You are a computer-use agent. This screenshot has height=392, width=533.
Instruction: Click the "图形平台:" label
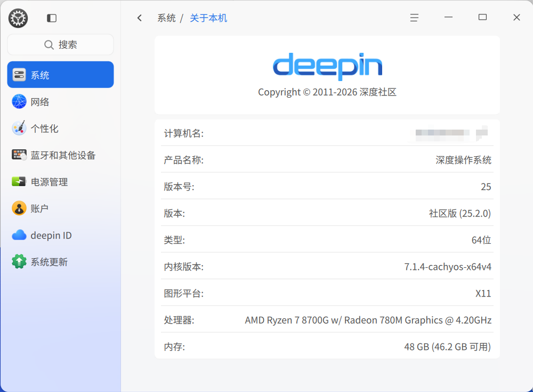coord(184,293)
